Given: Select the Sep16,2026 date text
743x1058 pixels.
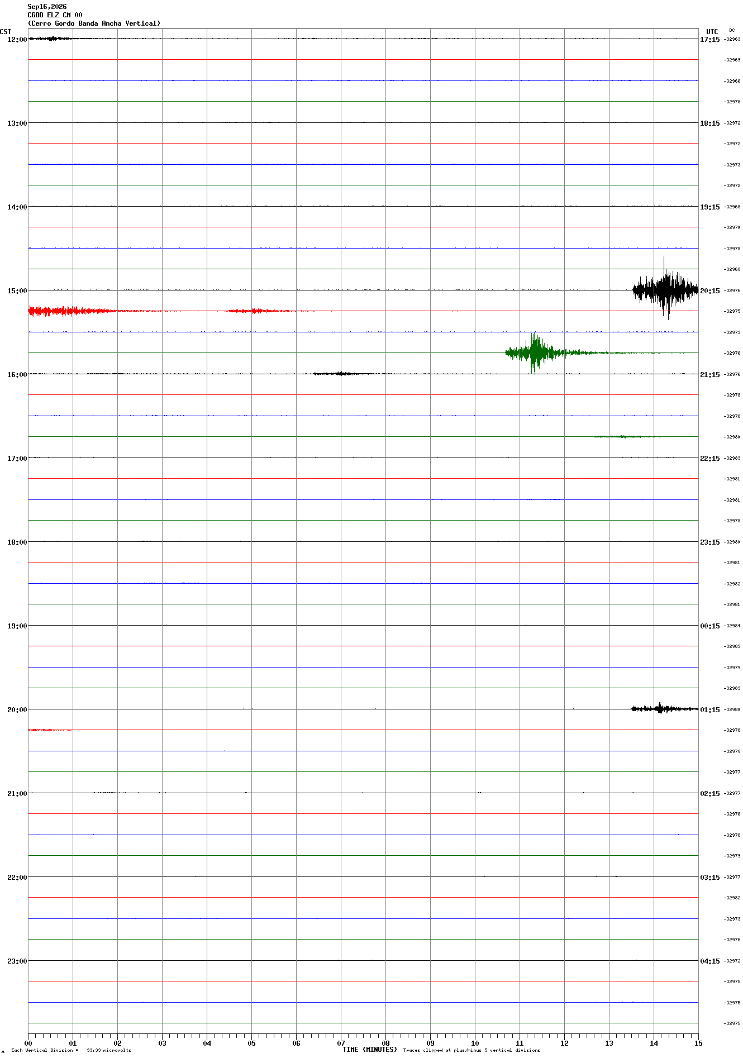Looking at the screenshot, I should tap(47, 7).
